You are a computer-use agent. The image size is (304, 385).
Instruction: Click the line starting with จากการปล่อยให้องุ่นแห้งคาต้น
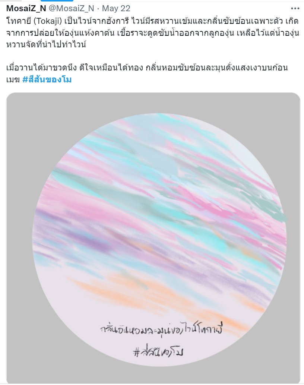pos(153,33)
